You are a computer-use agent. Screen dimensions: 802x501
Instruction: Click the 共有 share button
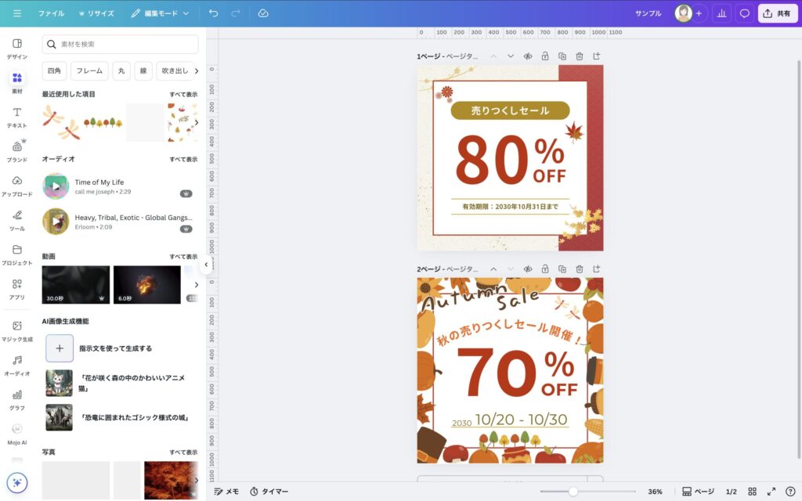[777, 13]
